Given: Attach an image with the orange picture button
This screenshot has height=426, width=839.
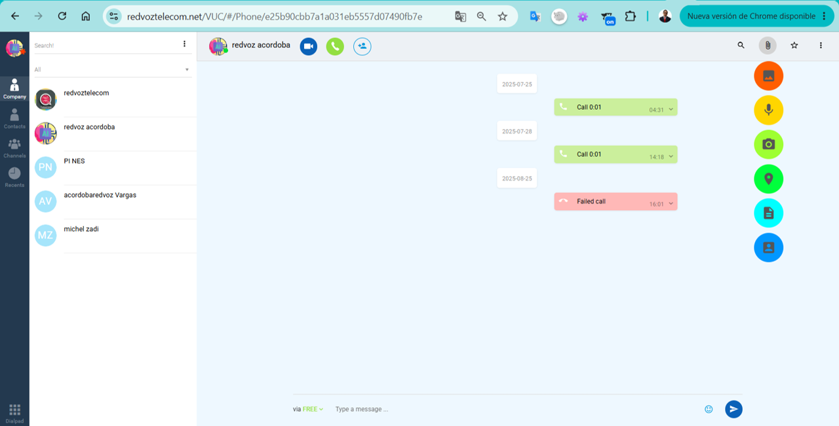Looking at the screenshot, I should [x=769, y=75].
